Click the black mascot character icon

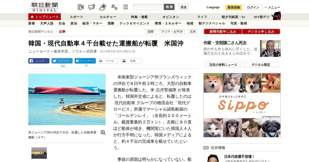(x=276, y=16)
